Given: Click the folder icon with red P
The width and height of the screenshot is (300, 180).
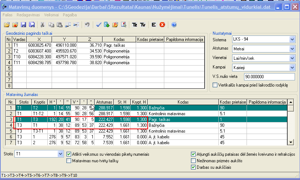Looking at the screenshot, I should [x=115, y=25].
